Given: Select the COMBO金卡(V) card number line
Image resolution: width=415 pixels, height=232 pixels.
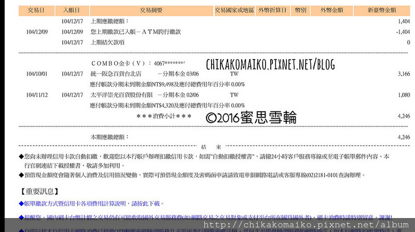Looking at the screenshot, I should pos(138,63).
